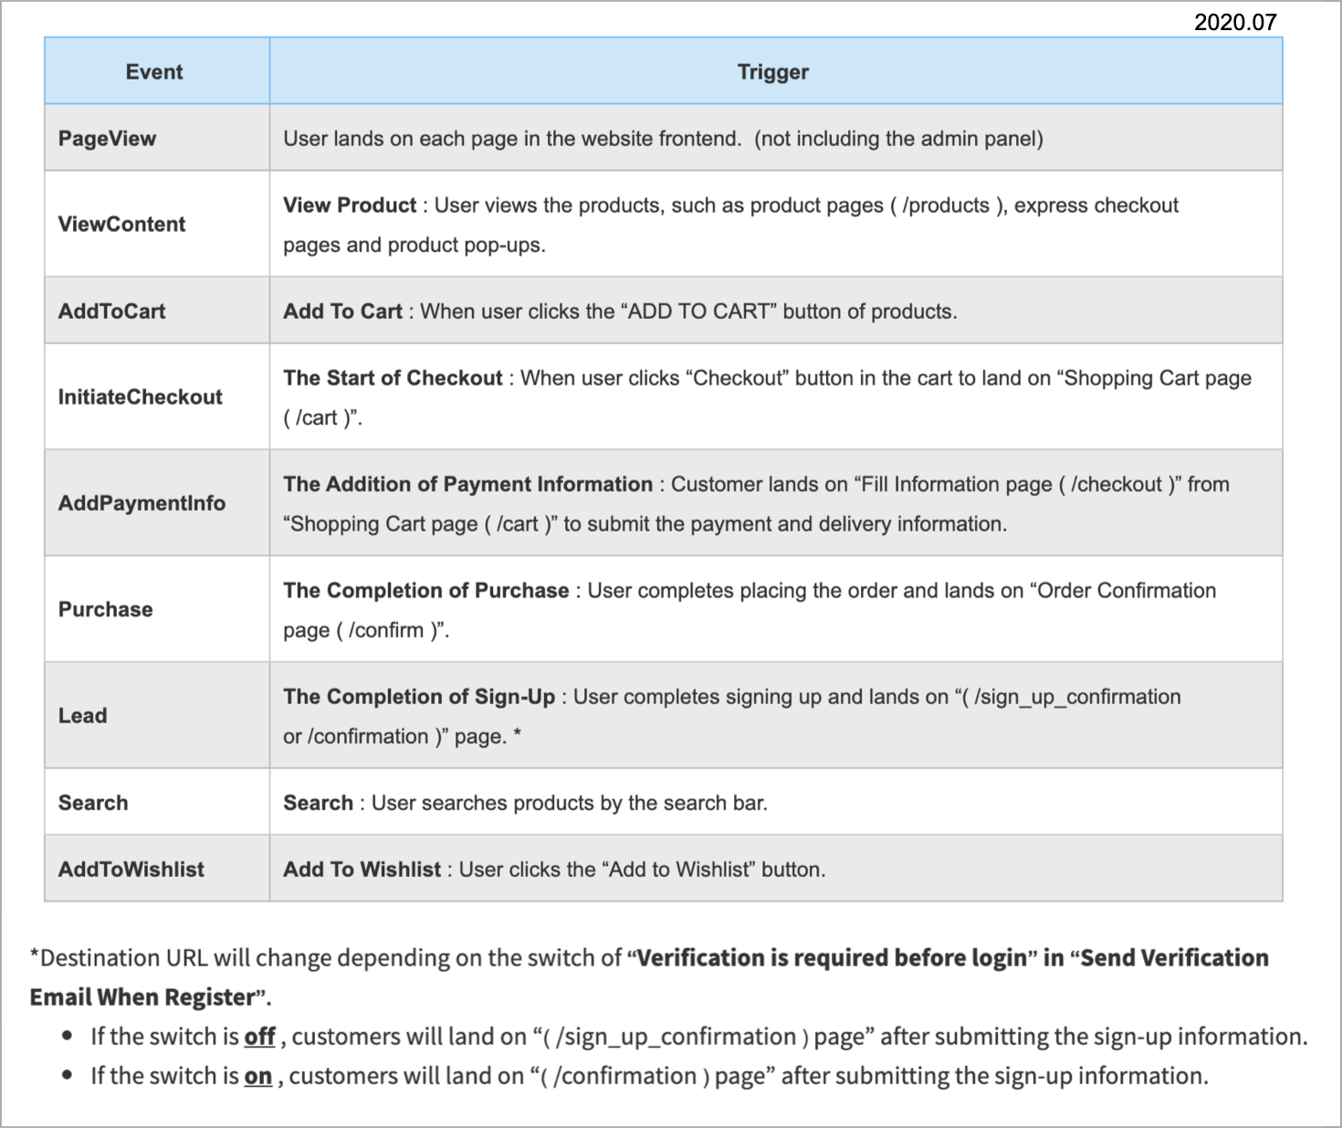Click 'The Start of Checkout' bold label
The width and height of the screenshot is (1342, 1128).
tap(393, 378)
